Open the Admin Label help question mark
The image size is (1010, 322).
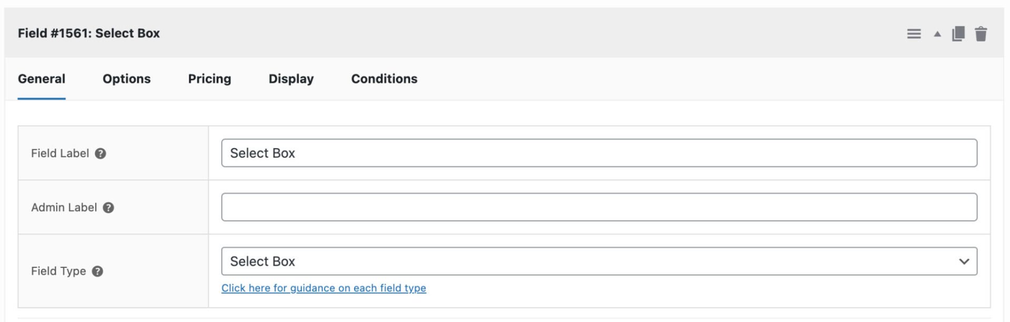(x=108, y=208)
